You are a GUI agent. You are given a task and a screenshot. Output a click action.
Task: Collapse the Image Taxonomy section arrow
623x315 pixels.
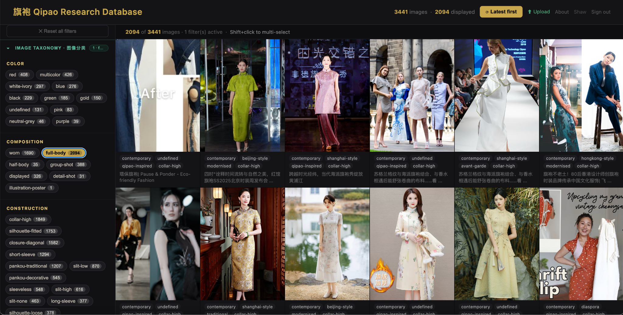[x=8, y=48]
